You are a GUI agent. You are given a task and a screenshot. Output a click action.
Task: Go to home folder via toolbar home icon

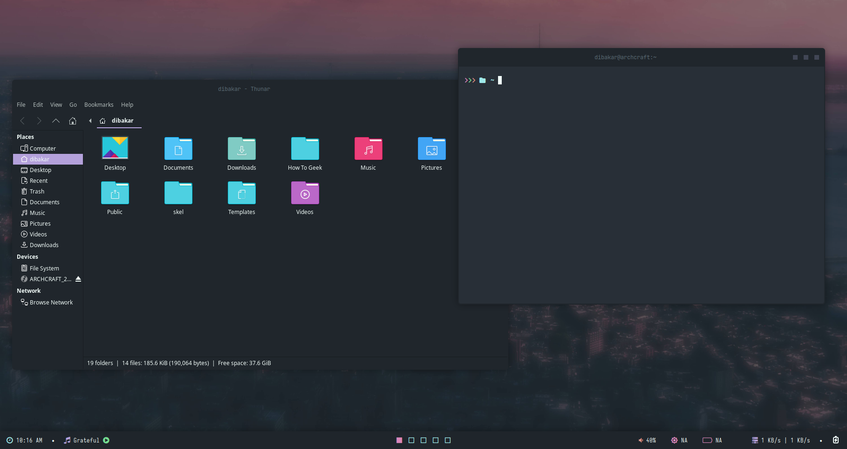[x=73, y=121]
